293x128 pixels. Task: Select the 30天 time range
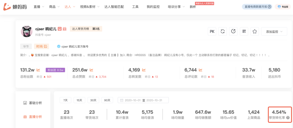pos(93,100)
